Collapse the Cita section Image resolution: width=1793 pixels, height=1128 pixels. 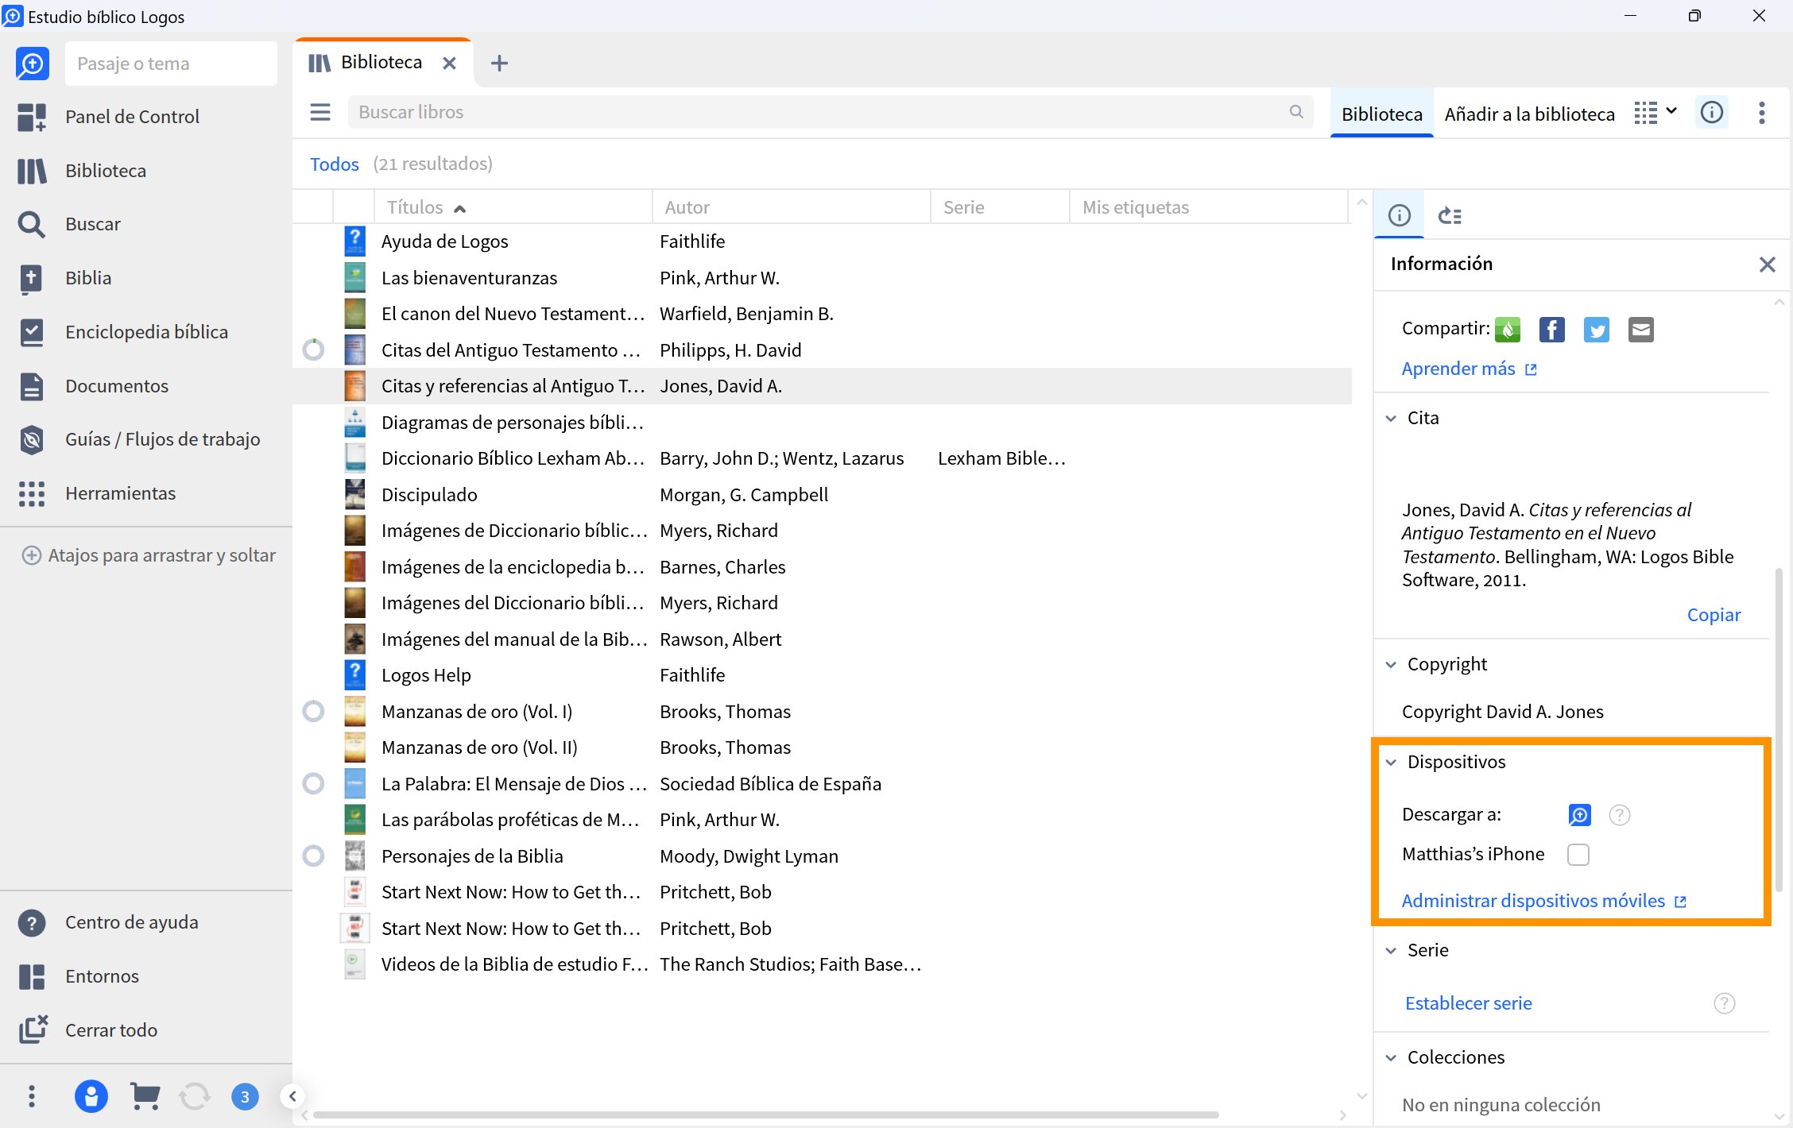[x=1391, y=418]
